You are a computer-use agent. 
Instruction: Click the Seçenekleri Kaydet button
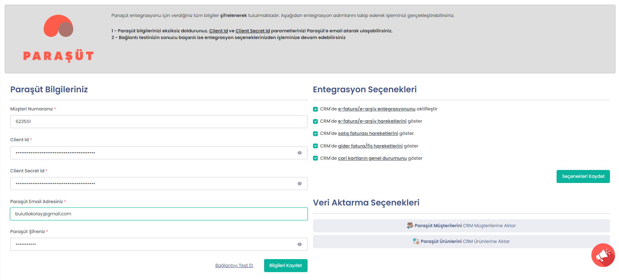tap(583, 176)
